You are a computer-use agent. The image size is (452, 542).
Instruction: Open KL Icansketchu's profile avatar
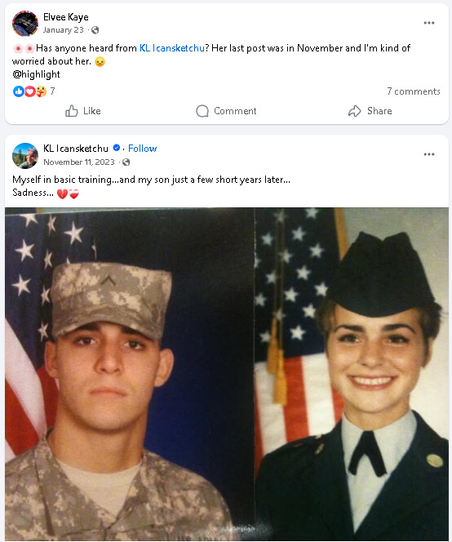(25, 156)
